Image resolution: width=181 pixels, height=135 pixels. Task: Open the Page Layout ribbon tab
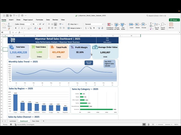click(x=28, y=20)
